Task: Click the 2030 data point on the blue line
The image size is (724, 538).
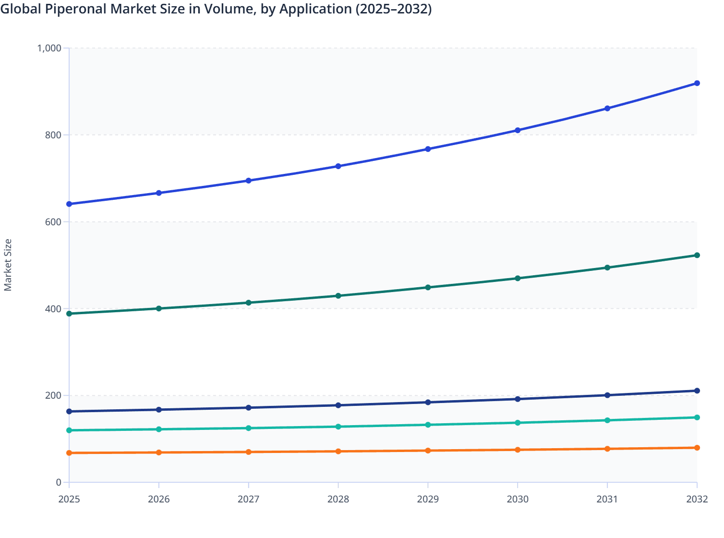Action: point(518,130)
